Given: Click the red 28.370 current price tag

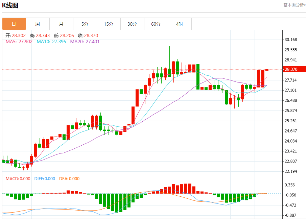Looking at the screenshot, I should [x=294, y=70].
